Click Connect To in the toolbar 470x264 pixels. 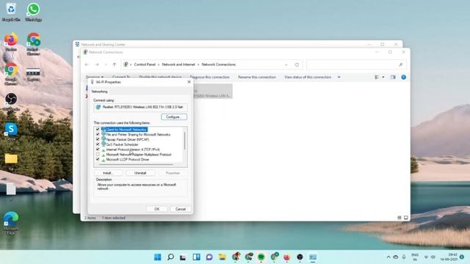(x=121, y=77)
